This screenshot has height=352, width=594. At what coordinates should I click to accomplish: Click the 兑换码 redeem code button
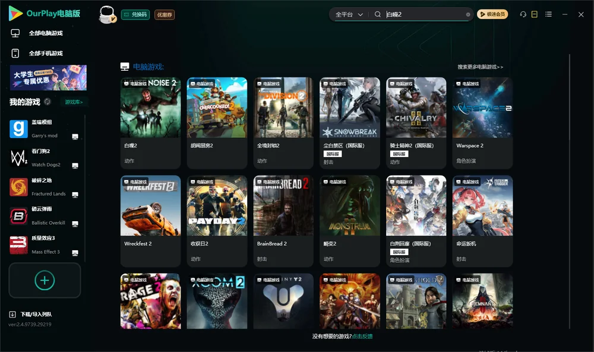(x=135, y=15)
